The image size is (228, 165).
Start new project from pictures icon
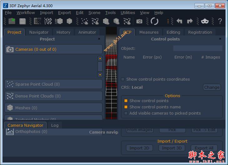click(x=37, y=21)
